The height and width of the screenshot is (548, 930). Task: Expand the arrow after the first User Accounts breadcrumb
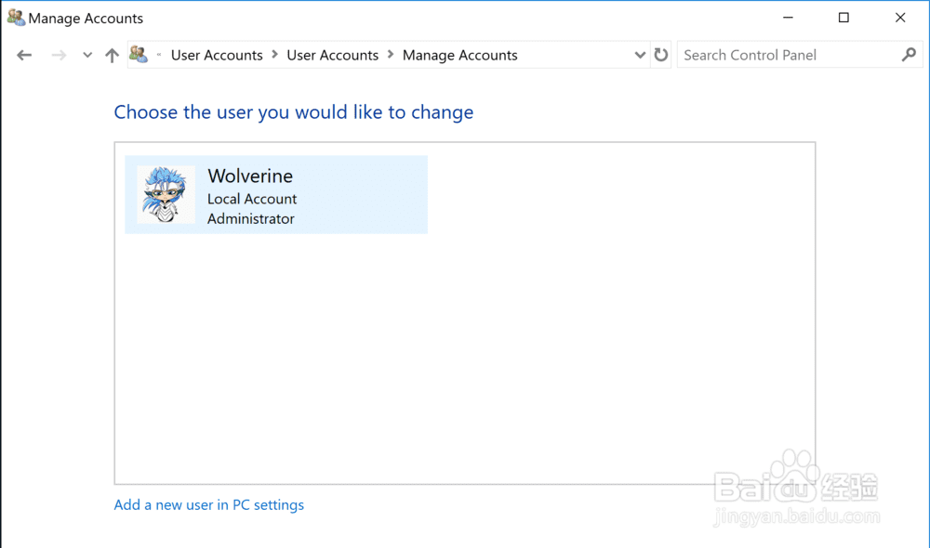(x=275, y=55)
